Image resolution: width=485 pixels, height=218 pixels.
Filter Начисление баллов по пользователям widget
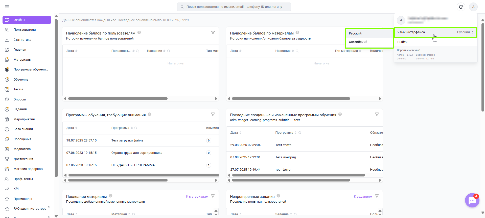(213, 33)
